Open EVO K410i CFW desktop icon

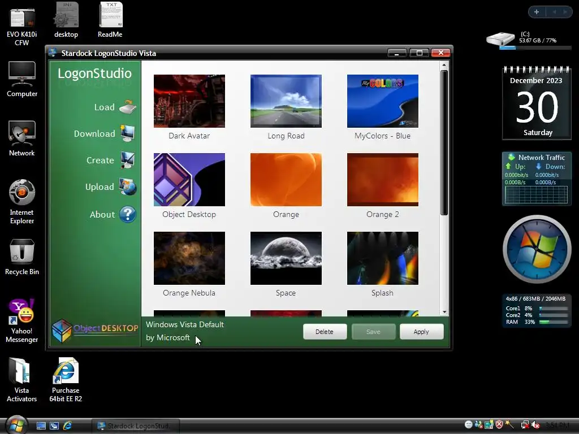[x=22, y=19]
